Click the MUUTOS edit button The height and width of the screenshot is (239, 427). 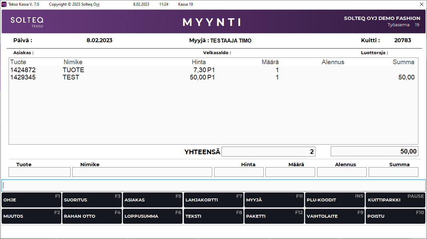(31, 216)
